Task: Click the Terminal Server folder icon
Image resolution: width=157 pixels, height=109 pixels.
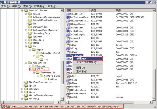Action: click(26, 10)
